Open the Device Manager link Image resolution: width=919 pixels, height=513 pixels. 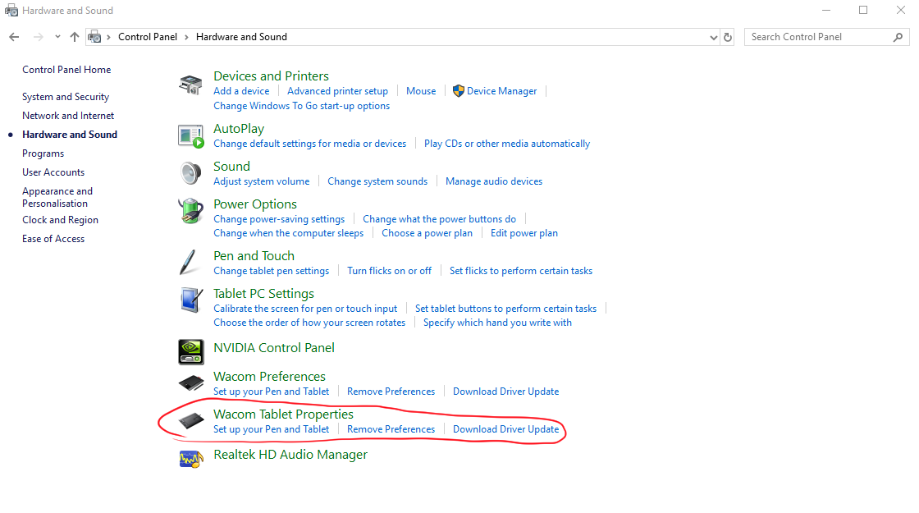click(501, 91)
